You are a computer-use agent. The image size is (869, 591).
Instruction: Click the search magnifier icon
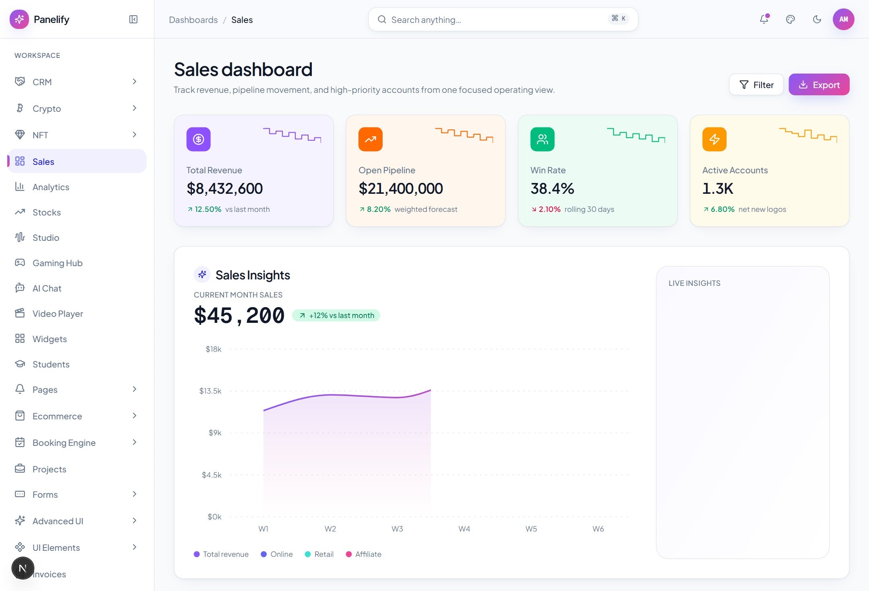382,19
